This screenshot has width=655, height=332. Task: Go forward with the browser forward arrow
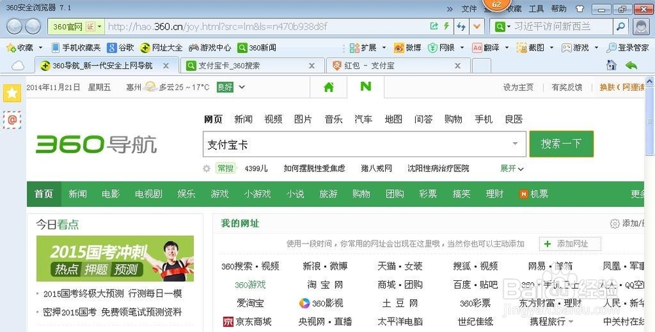pos(33,27)
